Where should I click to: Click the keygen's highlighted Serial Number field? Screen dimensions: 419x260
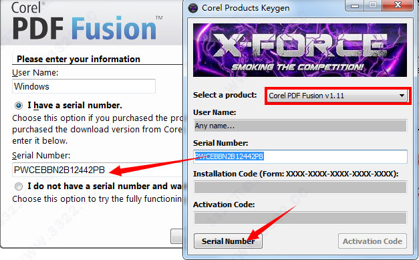[x=300, y=156]
